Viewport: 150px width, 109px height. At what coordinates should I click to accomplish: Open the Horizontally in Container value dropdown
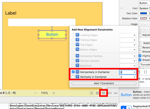pos(134,72)
